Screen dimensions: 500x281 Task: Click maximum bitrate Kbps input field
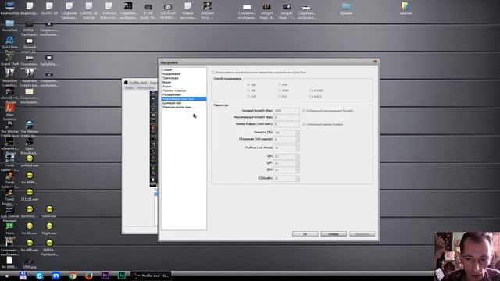[x=287, y=117]
